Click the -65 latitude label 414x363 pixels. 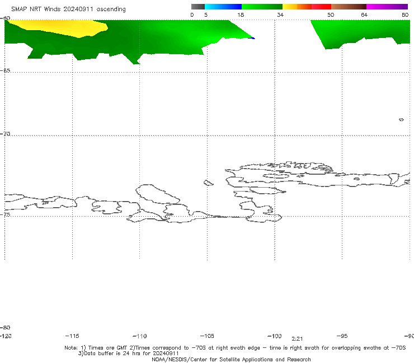(x=5, y=71)
